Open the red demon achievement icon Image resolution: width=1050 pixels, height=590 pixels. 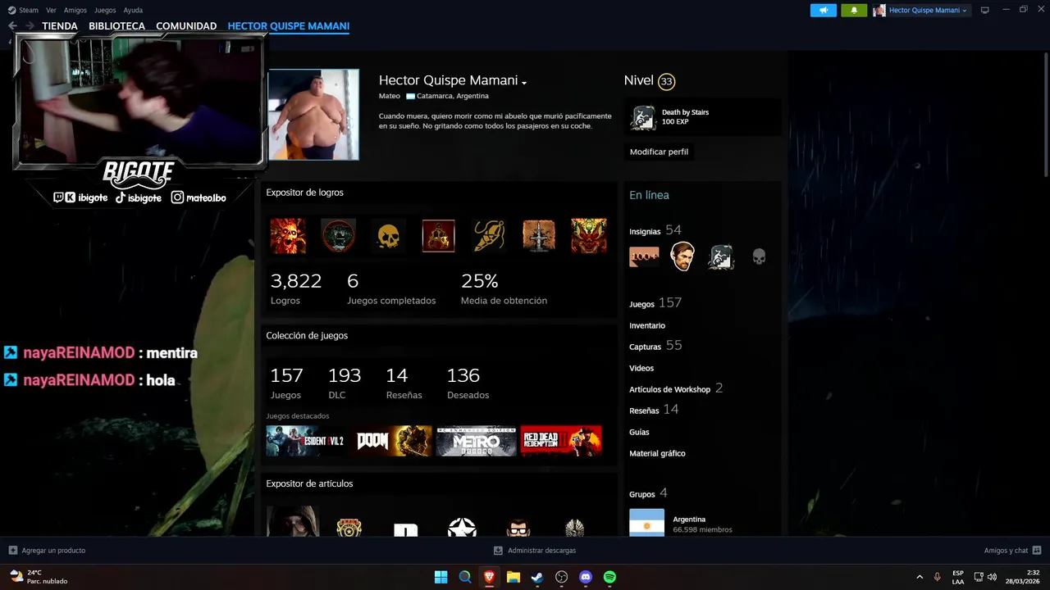(589, 236)
